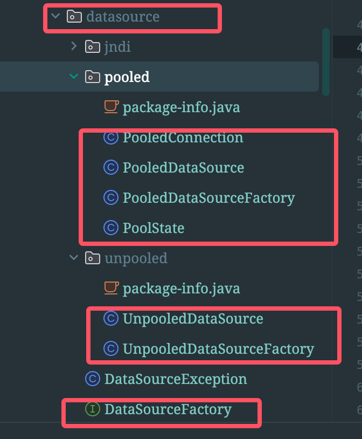Click the project tree vertical scrollbar

pyautogui.click(x=325, y=61)
